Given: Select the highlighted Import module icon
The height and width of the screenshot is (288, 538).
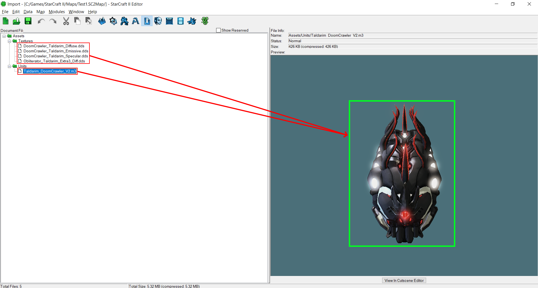Looking at the screenshot, I should click(x=147, y=21).
